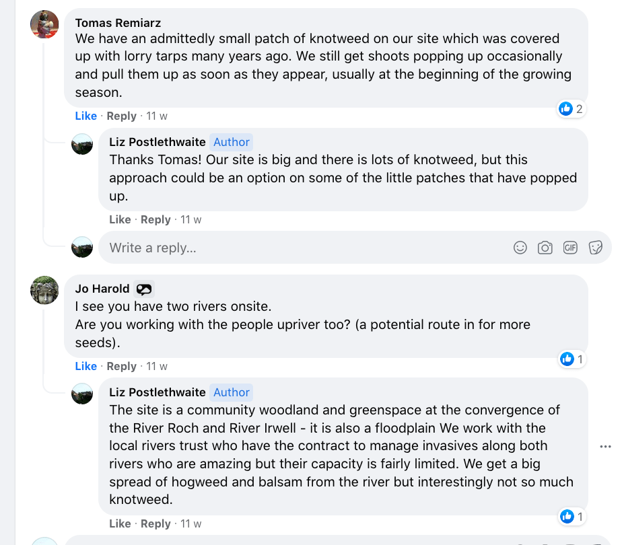Viewport: 622px width, 545px height.
Task: Reply to Jo Harold's comment
Action: (x=122, y=366)
